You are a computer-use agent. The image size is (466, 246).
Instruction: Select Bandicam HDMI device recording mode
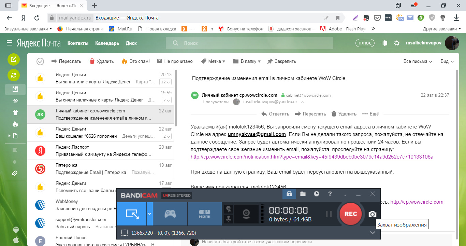205,214
